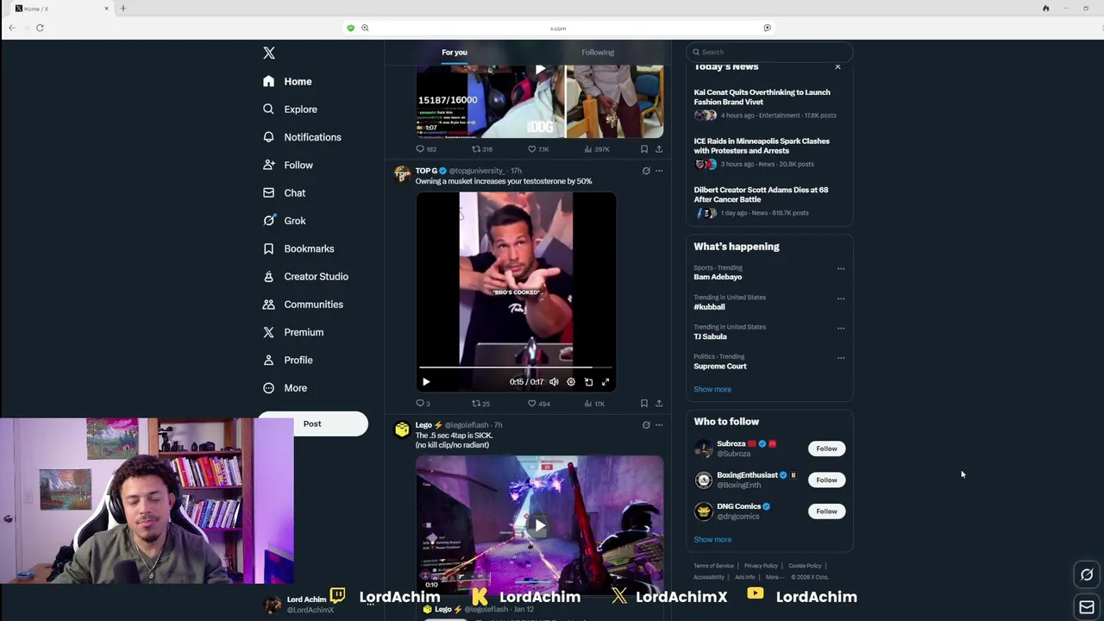Toggle picture-in-picture on TOP G video
The image size is (1104, 621).
[588, 382]
